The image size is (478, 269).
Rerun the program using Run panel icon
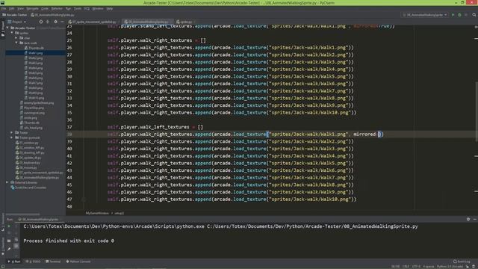point(9,226)
